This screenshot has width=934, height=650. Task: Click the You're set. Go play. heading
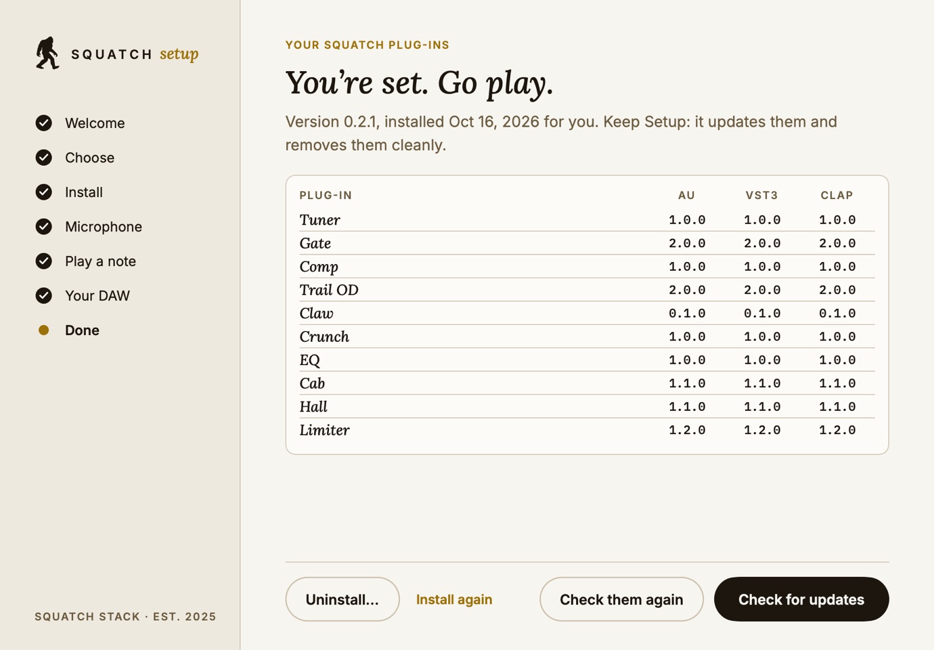coord(420,83)
